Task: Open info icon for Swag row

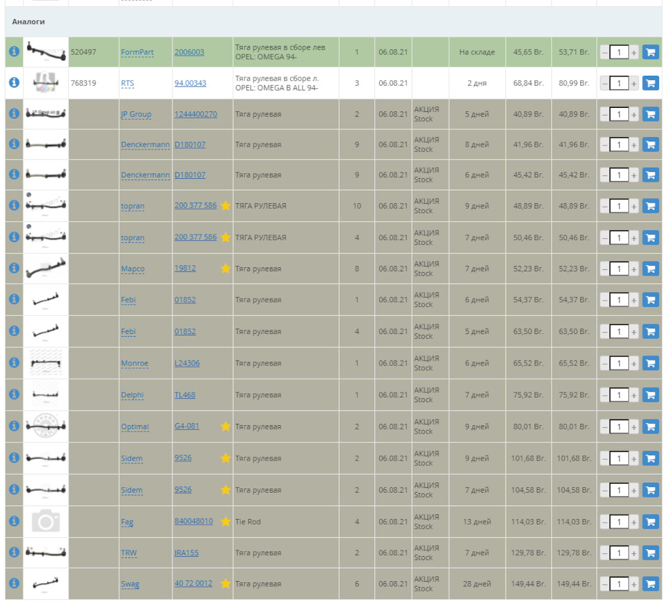Action: (x=14, y=583)
